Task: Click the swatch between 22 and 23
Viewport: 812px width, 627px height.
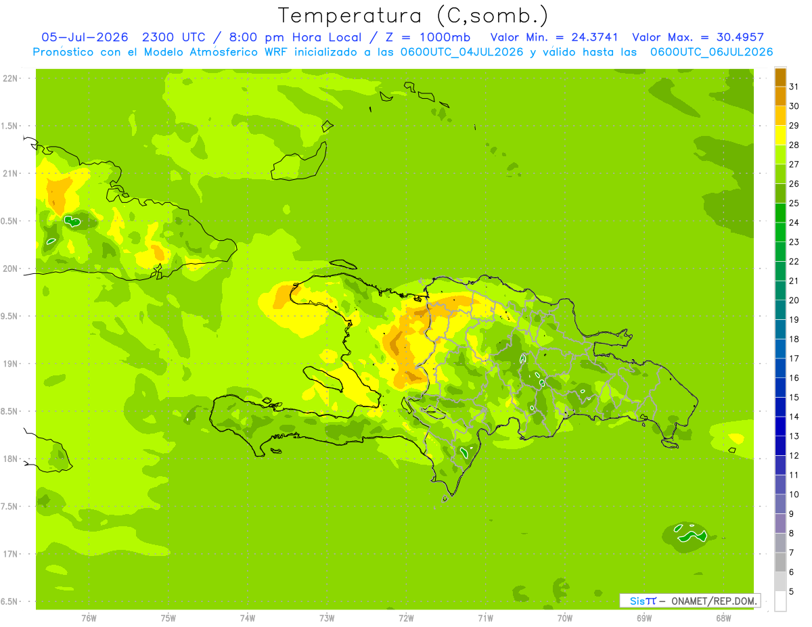Action: (x=780, y=251)
